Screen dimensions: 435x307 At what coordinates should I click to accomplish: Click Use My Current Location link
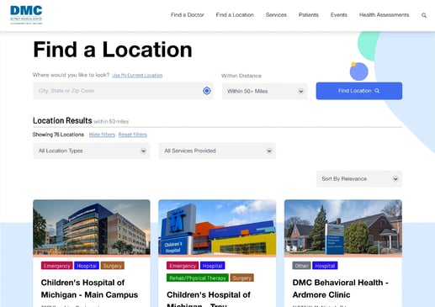(137, 76)
